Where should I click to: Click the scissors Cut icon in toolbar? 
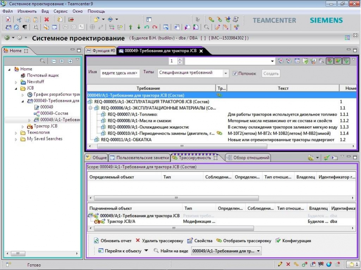[x=19, y=20]
